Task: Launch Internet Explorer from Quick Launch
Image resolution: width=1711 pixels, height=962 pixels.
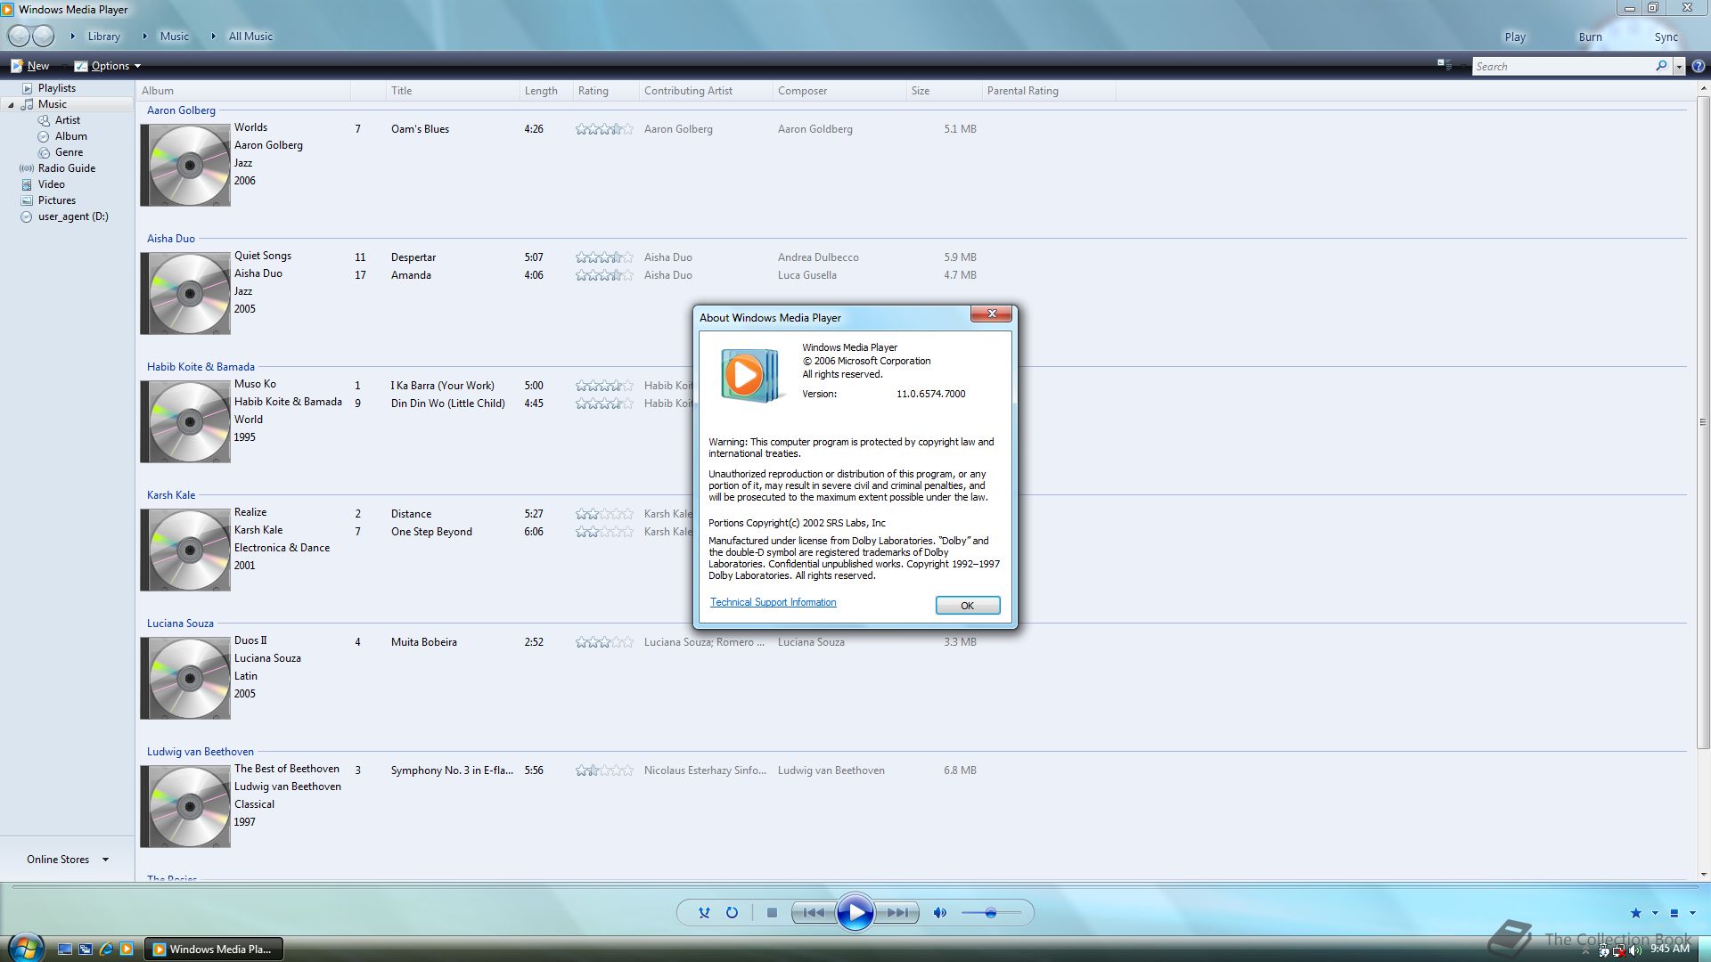Action: [x=106, y=950]
